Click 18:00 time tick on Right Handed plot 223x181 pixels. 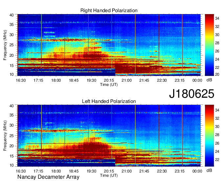(x=56, y=80)
